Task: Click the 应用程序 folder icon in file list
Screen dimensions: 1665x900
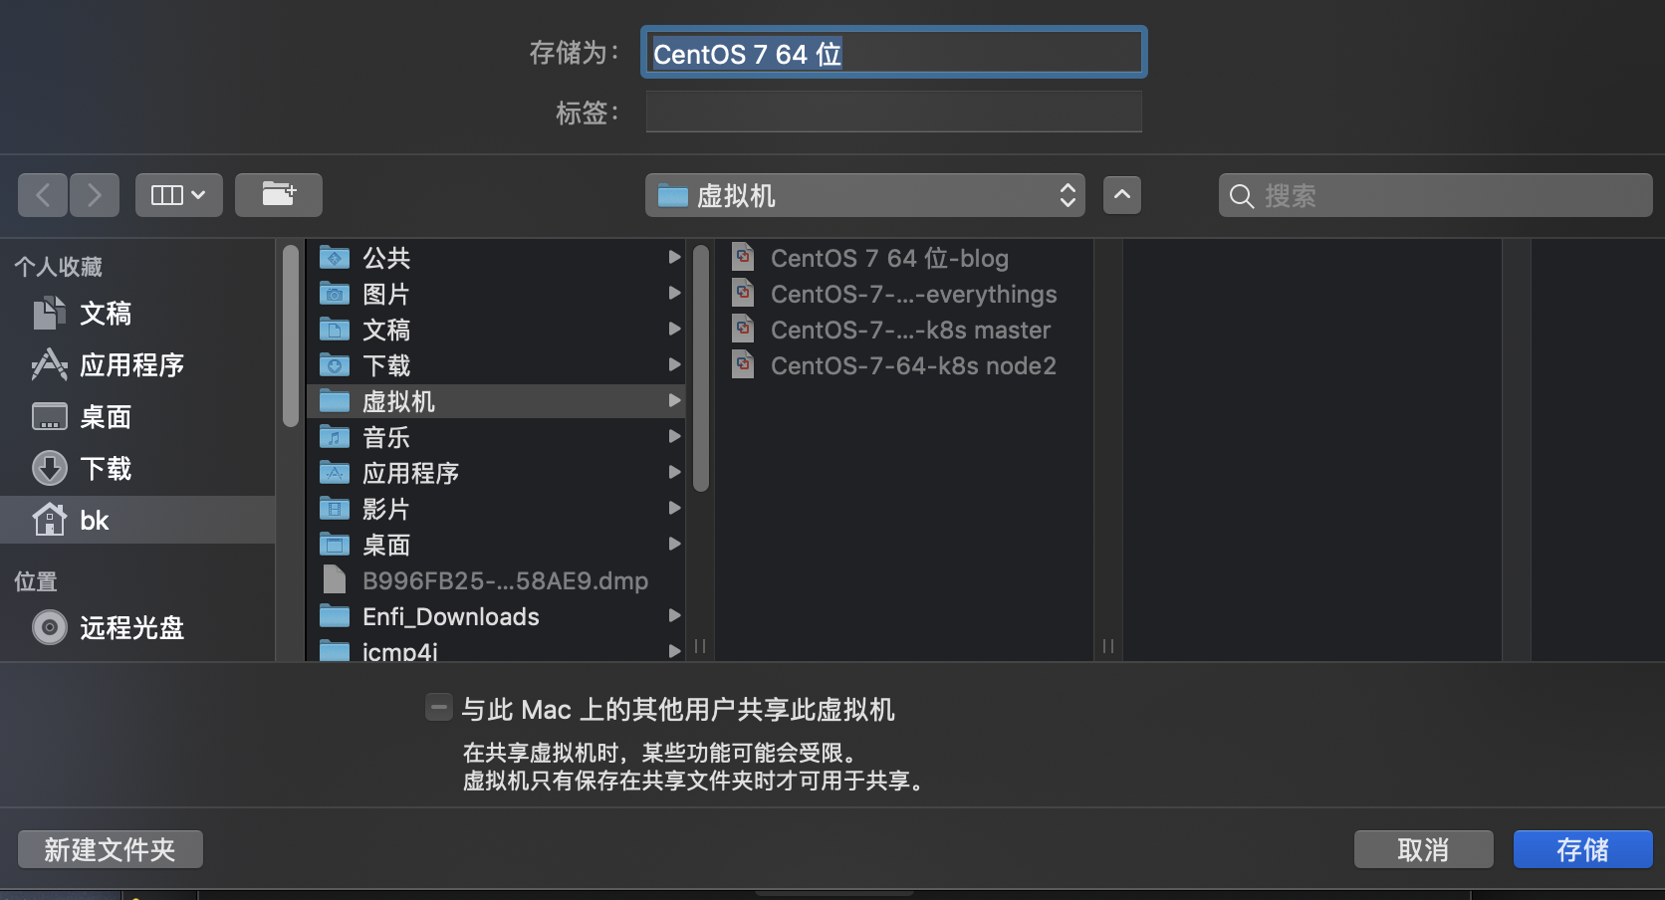Action: 335,473
